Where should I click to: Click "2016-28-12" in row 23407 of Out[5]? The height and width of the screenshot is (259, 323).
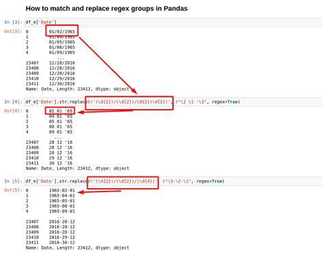click(62, 222)
